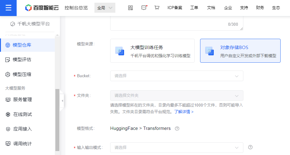The image size is (290, 155).
Task: Expand the 文件夹 folder dropdown
Action: pyautogui.click(x=176, y=95)
